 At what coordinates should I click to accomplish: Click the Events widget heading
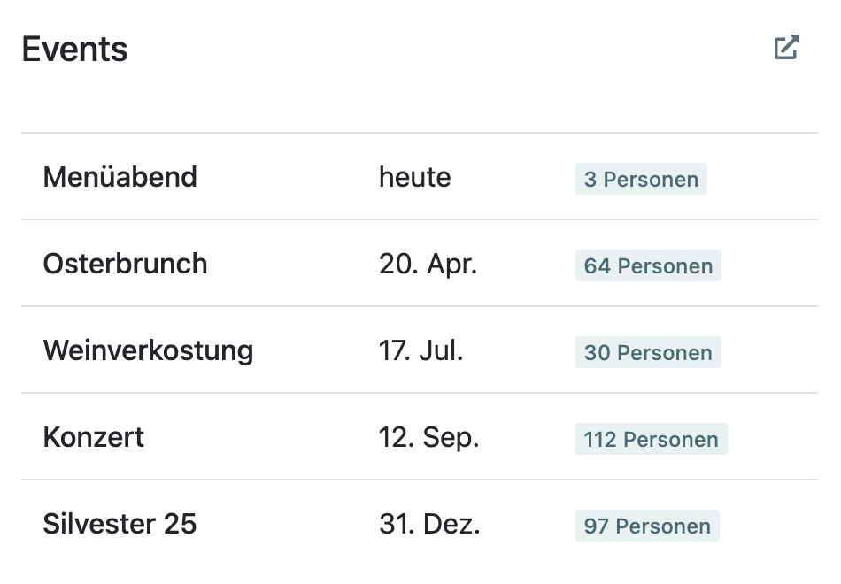coord(74,49)
